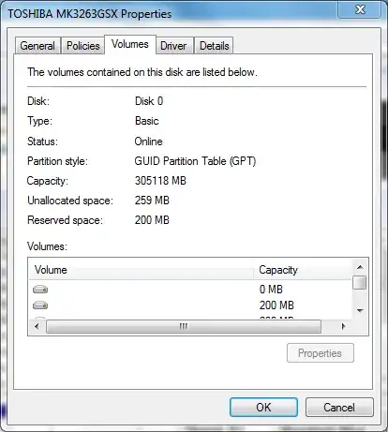Click the volume list scroll-down arrow
Screen dimensions: 388x432
360,310
